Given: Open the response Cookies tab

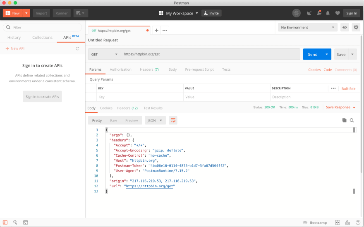Looking at the screenshot, I should tap(106, 108).
